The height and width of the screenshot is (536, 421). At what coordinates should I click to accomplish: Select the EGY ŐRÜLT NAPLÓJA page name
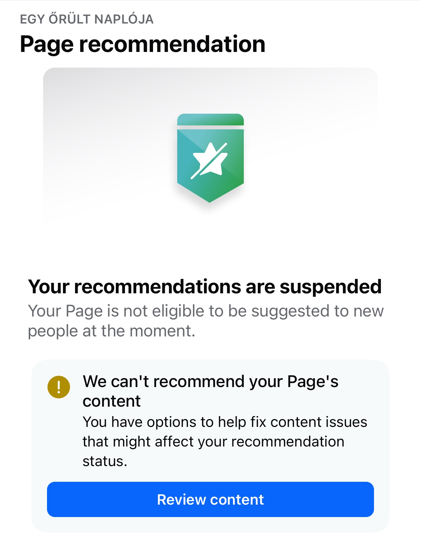[86, 19]
